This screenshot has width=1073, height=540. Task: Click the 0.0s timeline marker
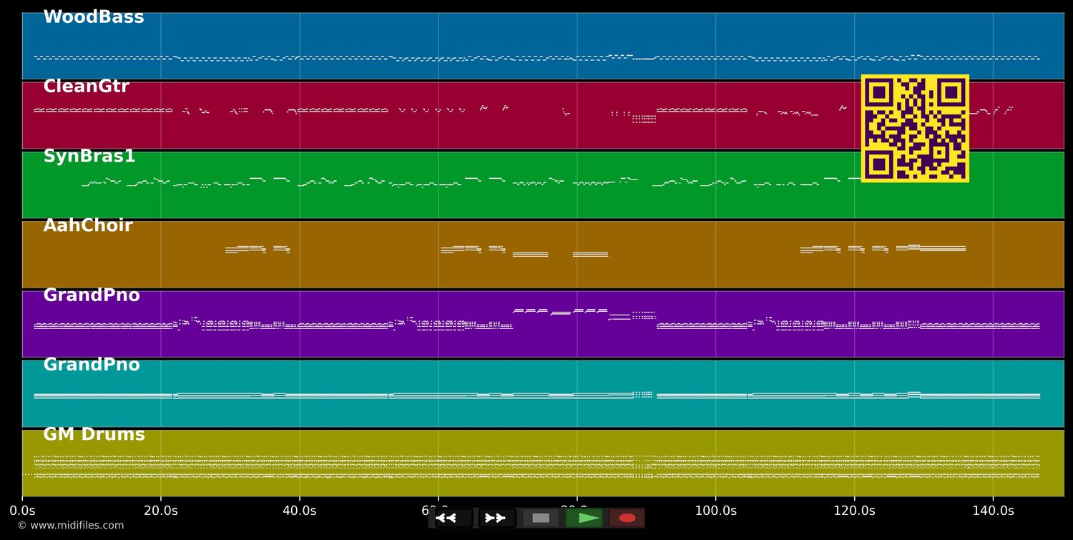point(24,510)
